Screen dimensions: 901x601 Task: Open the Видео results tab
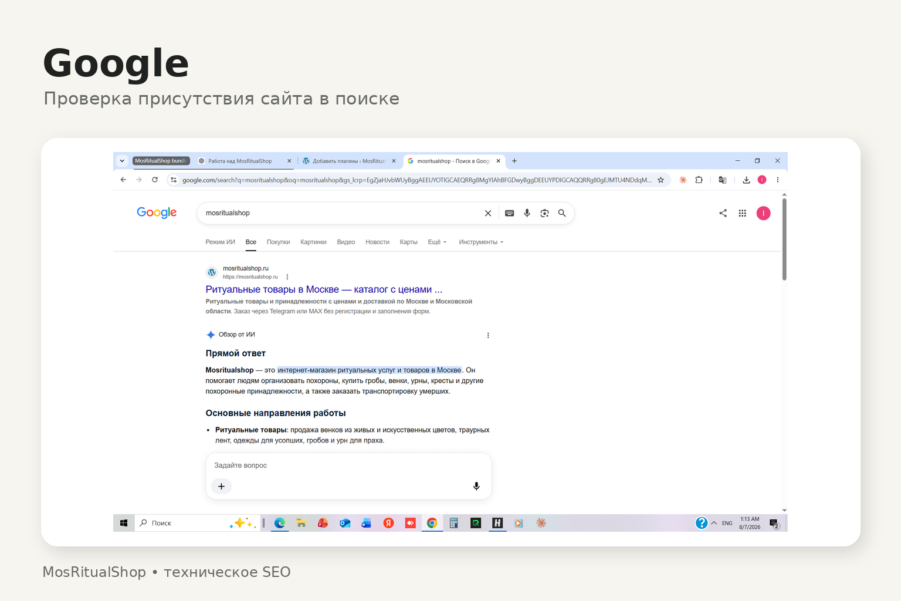click(346, 242)
